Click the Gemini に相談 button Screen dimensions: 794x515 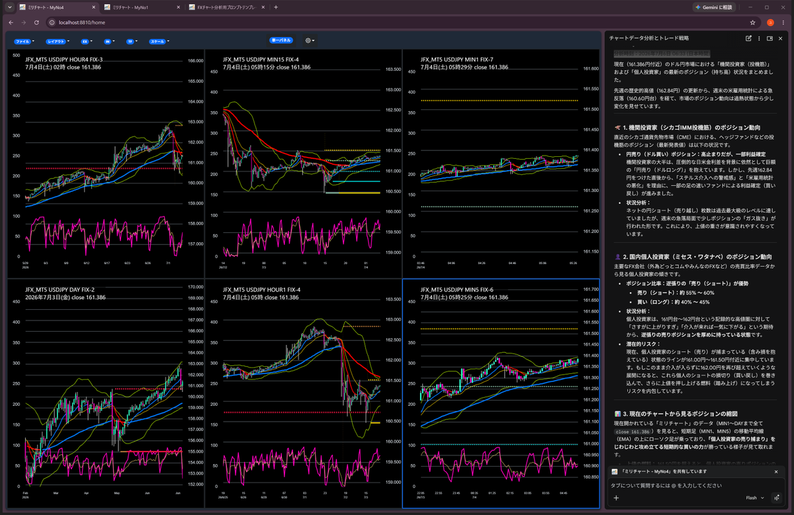[713, 7]
